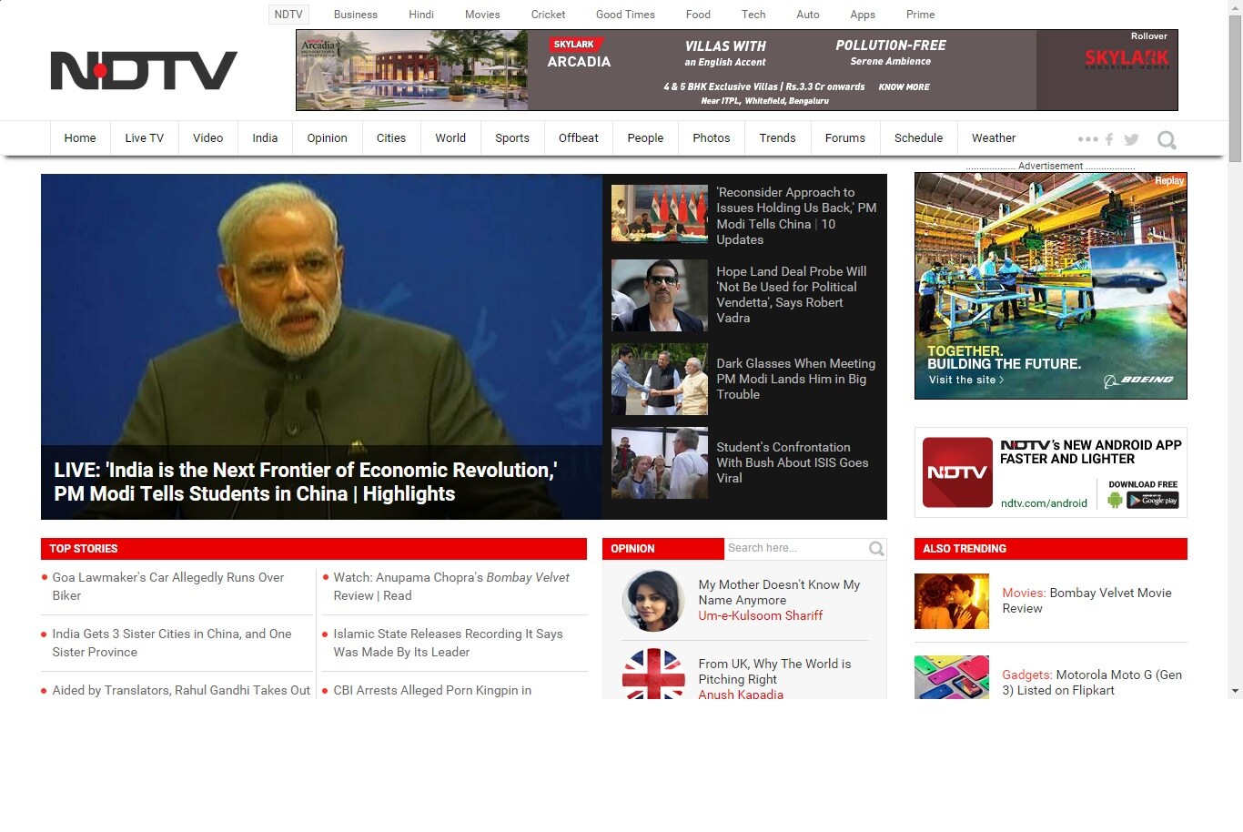Open the Home menu item
The height and width of the screenshot is (832, 1243).
tap(80, 138)
